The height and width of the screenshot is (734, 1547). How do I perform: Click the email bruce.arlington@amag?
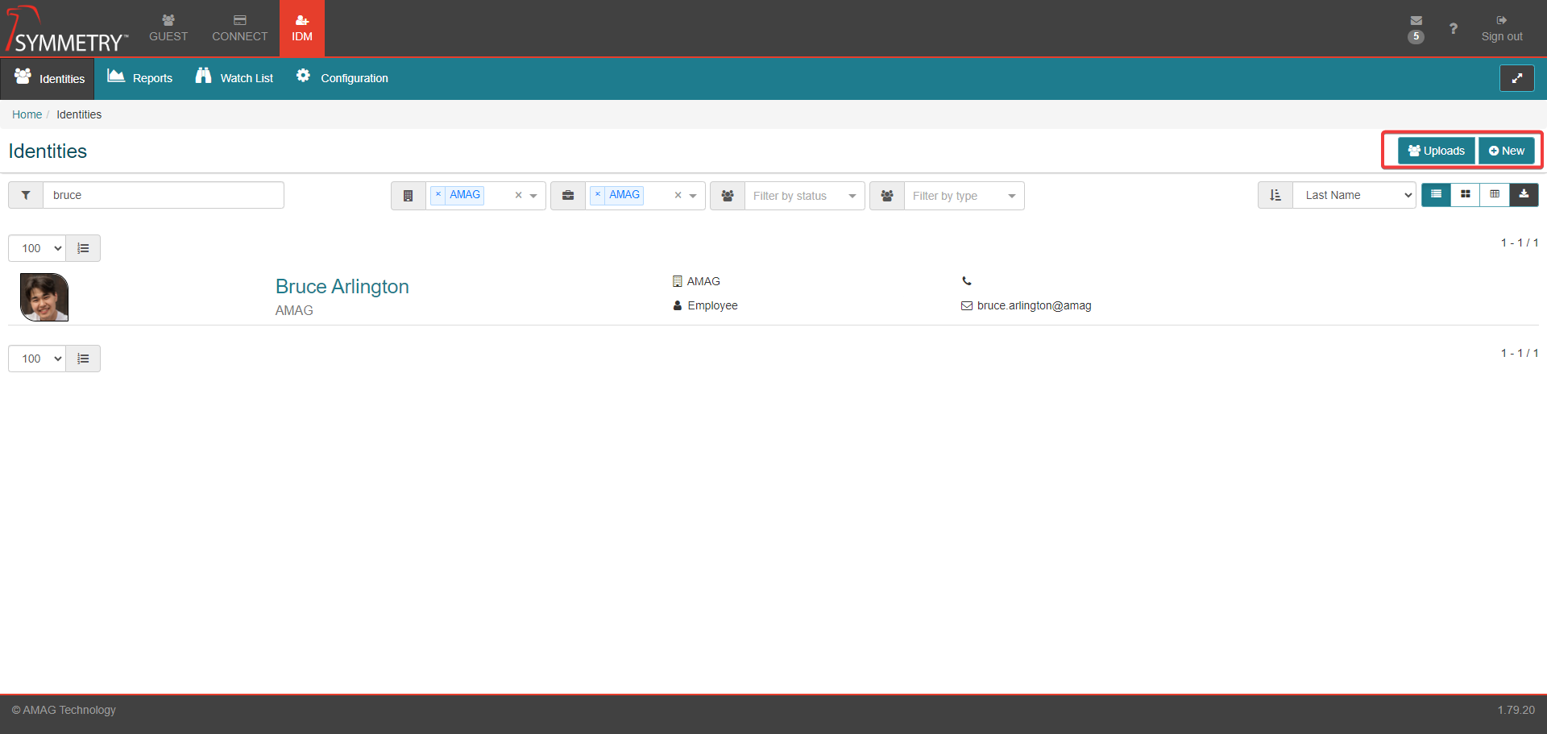[x=1034, y=305]
